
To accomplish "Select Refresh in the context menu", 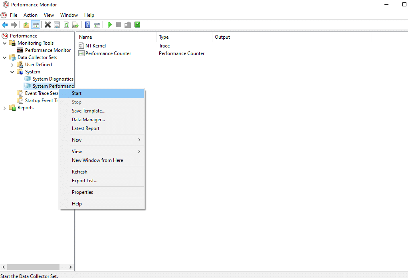I will 101,172.
